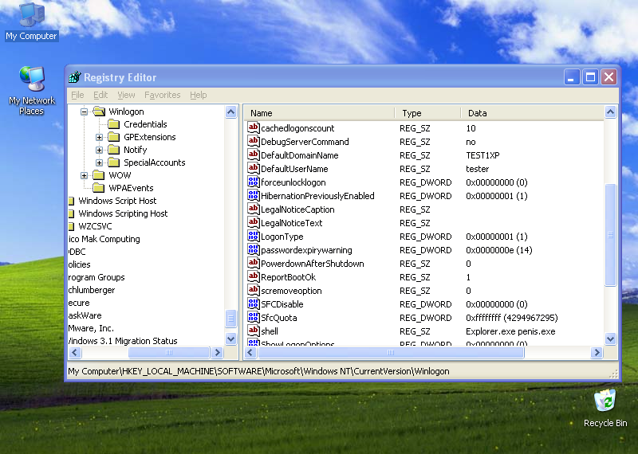Collapse the Winlogon tree node
The width and height of the screenshot is (638, 454).
[85, 112]
